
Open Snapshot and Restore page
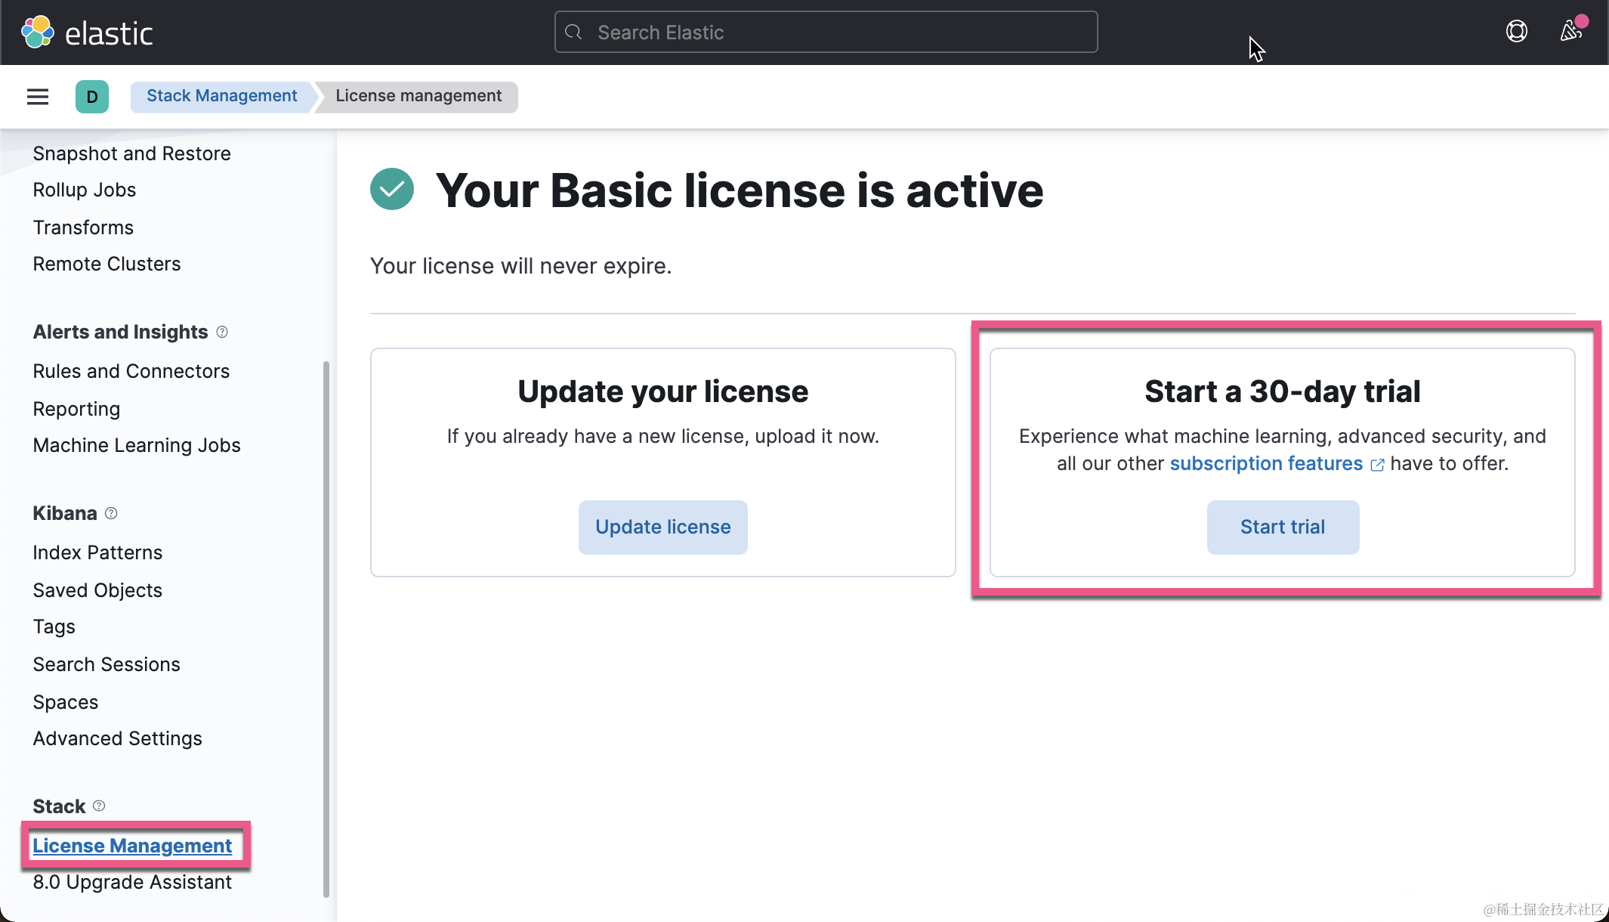click(131, 153)
